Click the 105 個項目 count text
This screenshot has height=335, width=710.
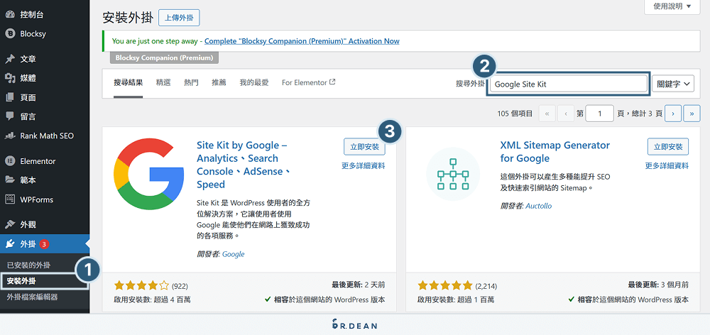click(515, 114)
